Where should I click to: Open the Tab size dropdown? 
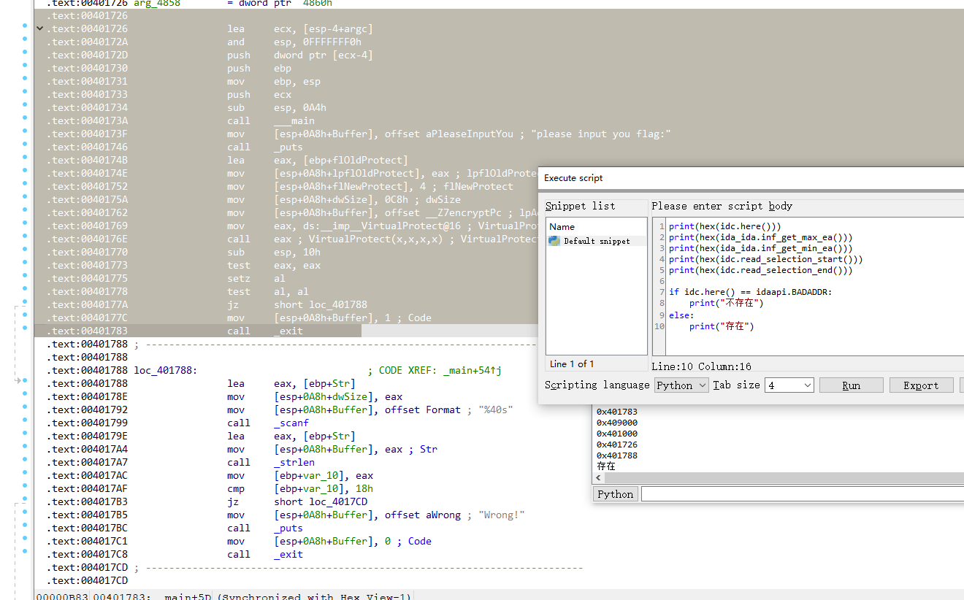pos(789,385)
